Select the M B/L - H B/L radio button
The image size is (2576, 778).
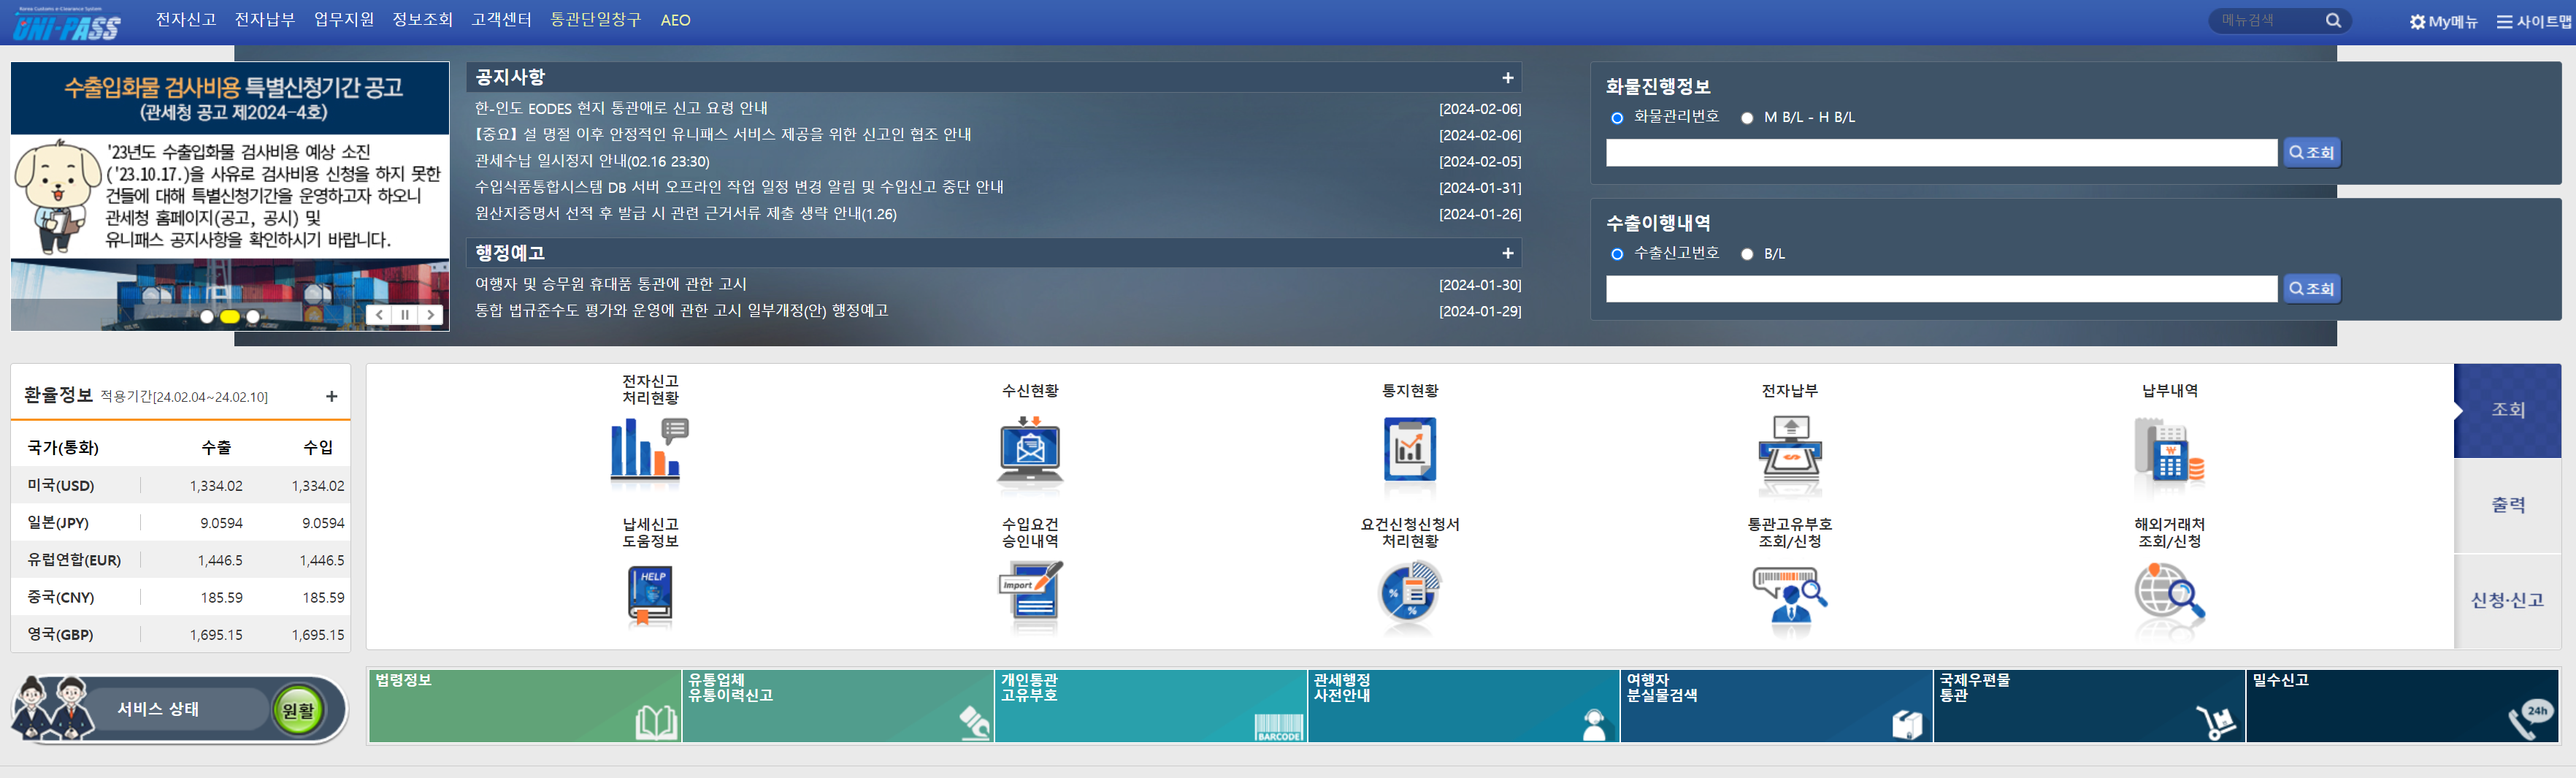click(x=1747, y=118)
